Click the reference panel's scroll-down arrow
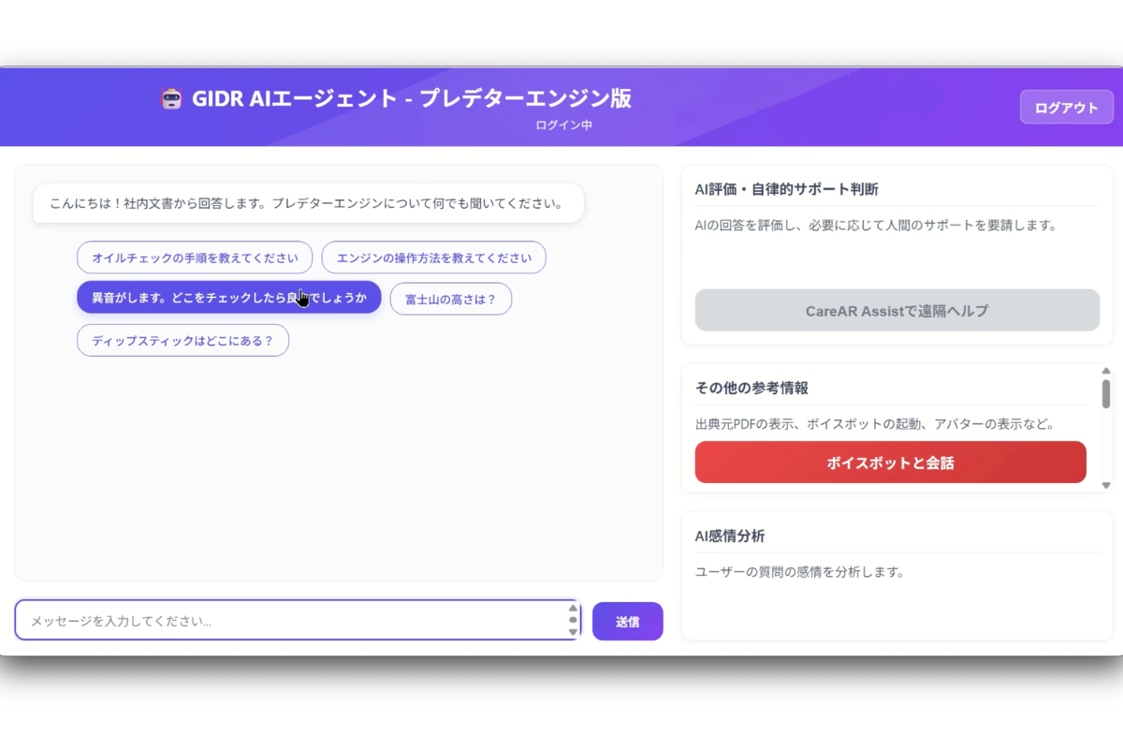Viewport: 1123px width, 749px height. [x=1105, y=485]
